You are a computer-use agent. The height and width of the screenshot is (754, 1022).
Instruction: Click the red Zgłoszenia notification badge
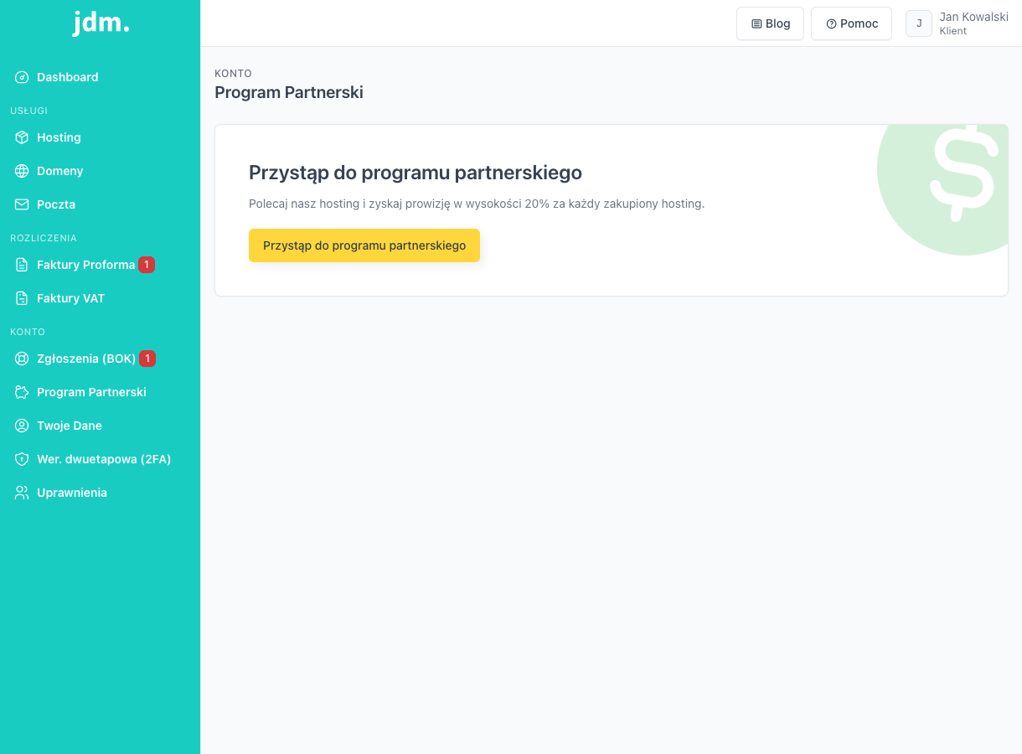147,359
